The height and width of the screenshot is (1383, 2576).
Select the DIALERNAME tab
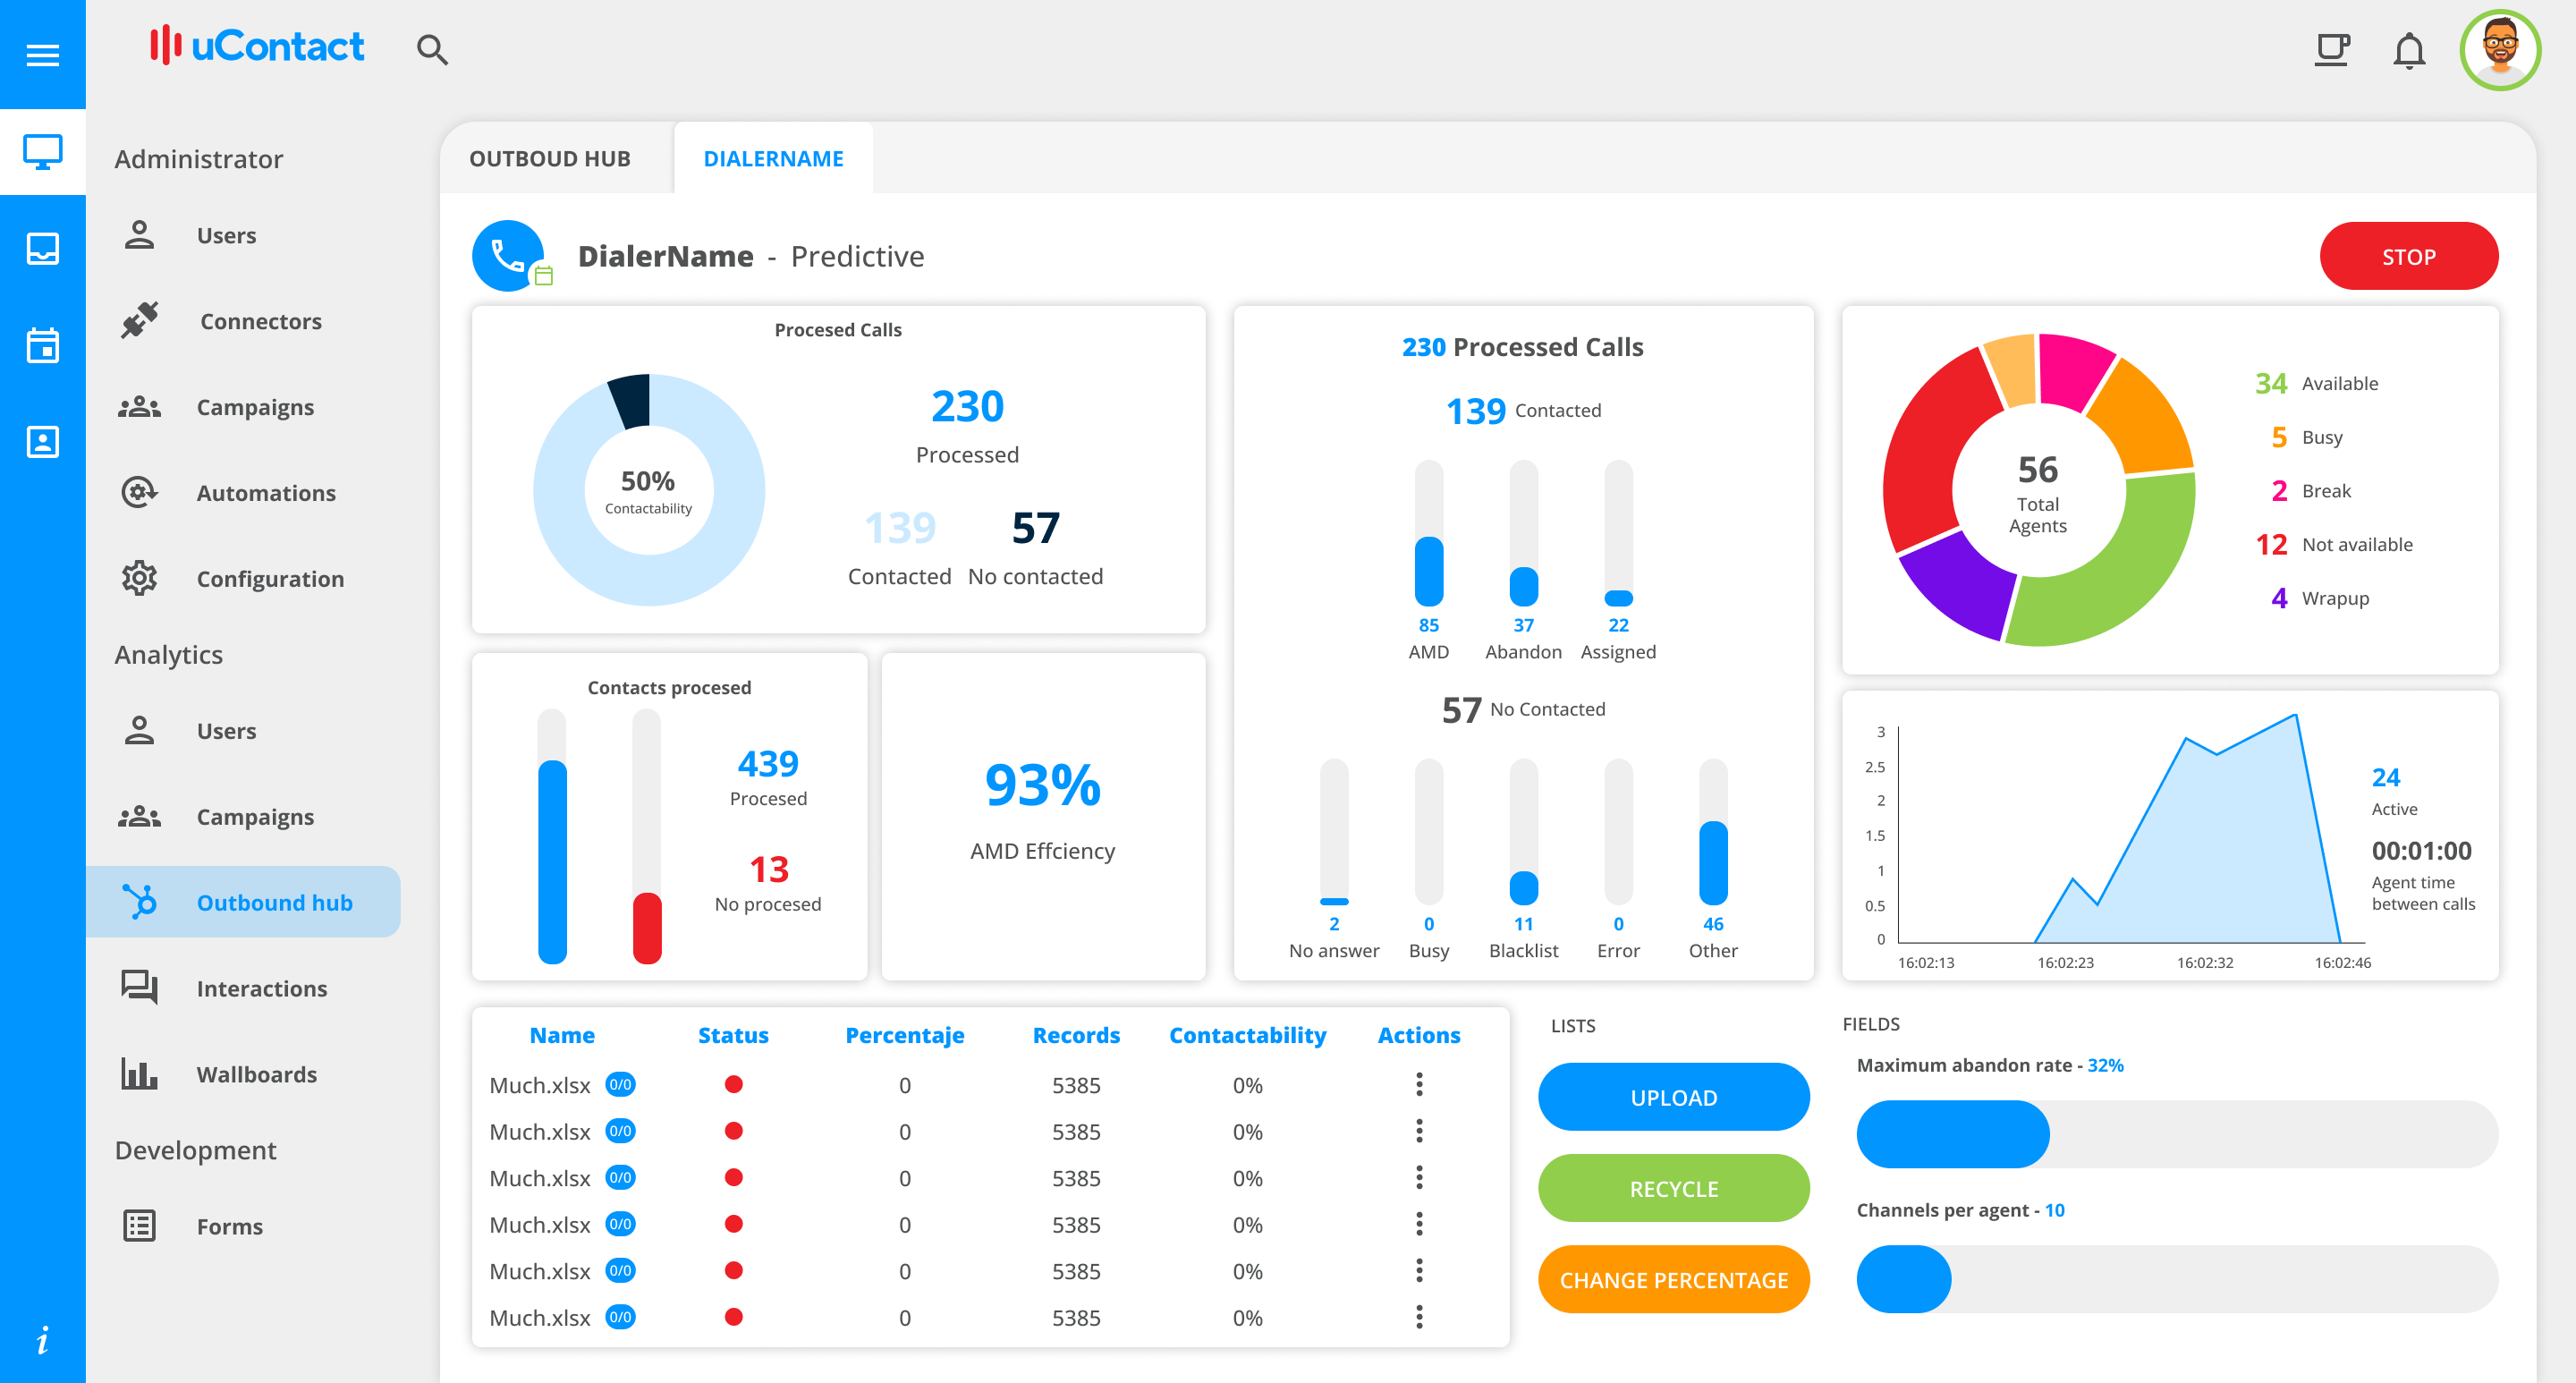(x=773, y=158)
